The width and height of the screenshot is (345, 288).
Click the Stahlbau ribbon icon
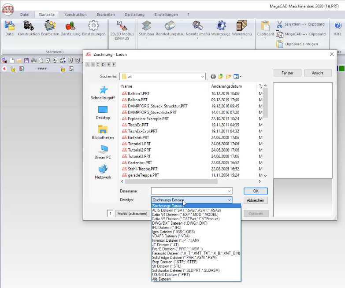click(x=146, y=26)
